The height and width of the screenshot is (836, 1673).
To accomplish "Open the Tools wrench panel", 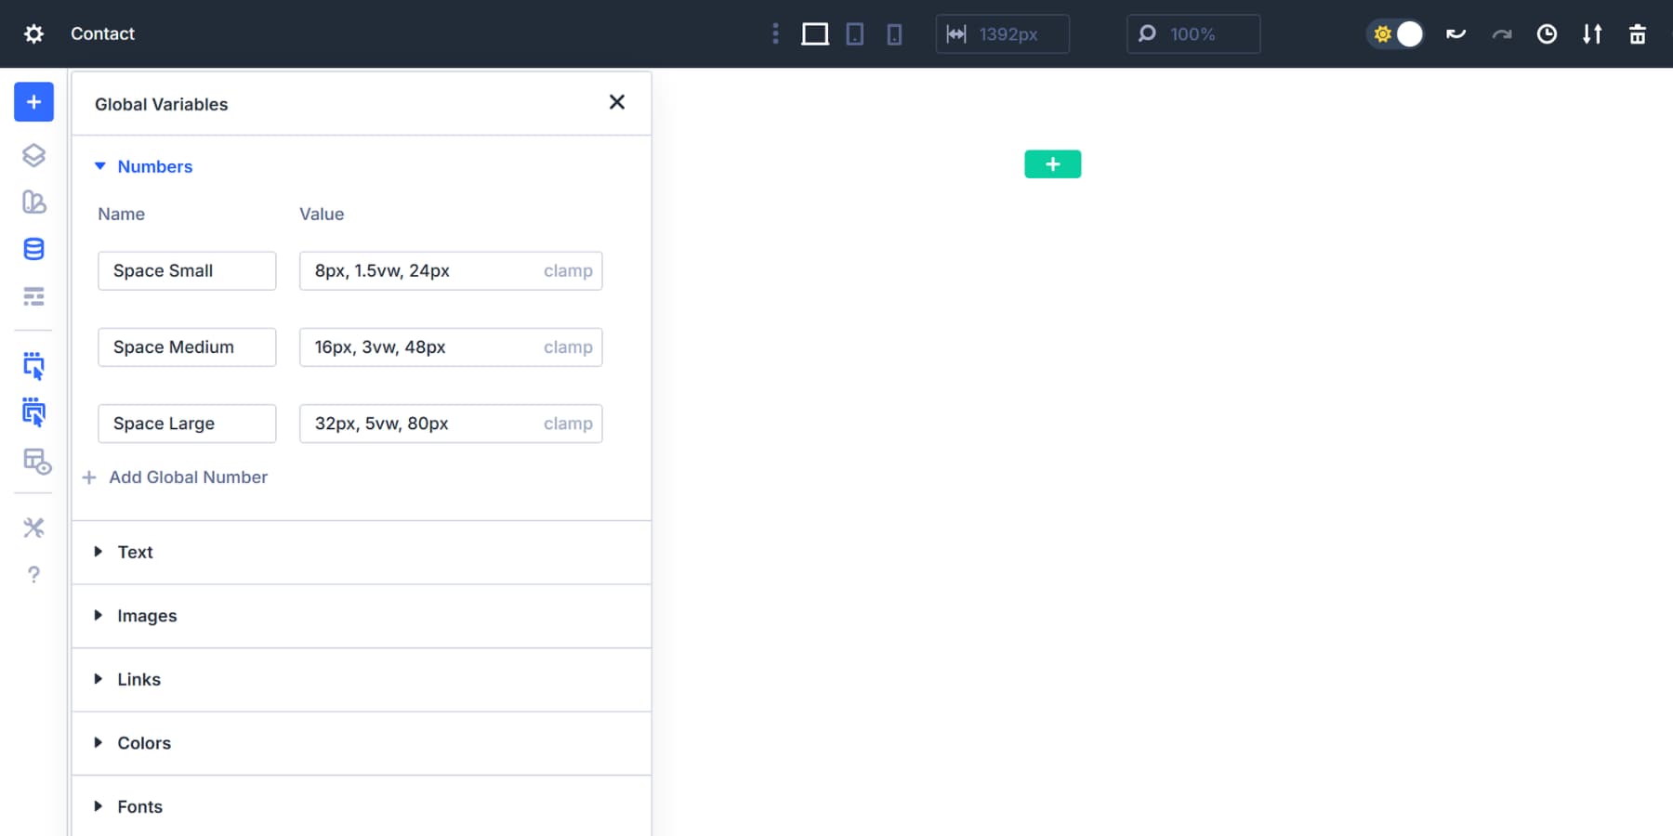I will (x=33, y=528).
